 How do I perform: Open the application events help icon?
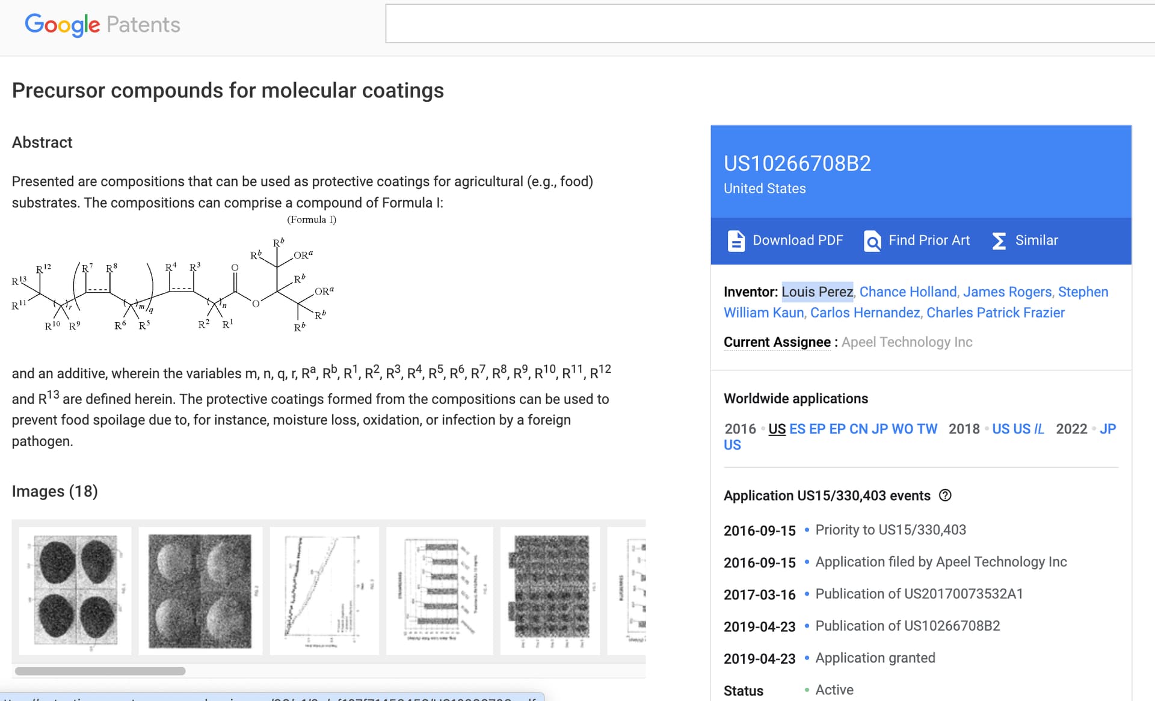click(x=945, y=495)
